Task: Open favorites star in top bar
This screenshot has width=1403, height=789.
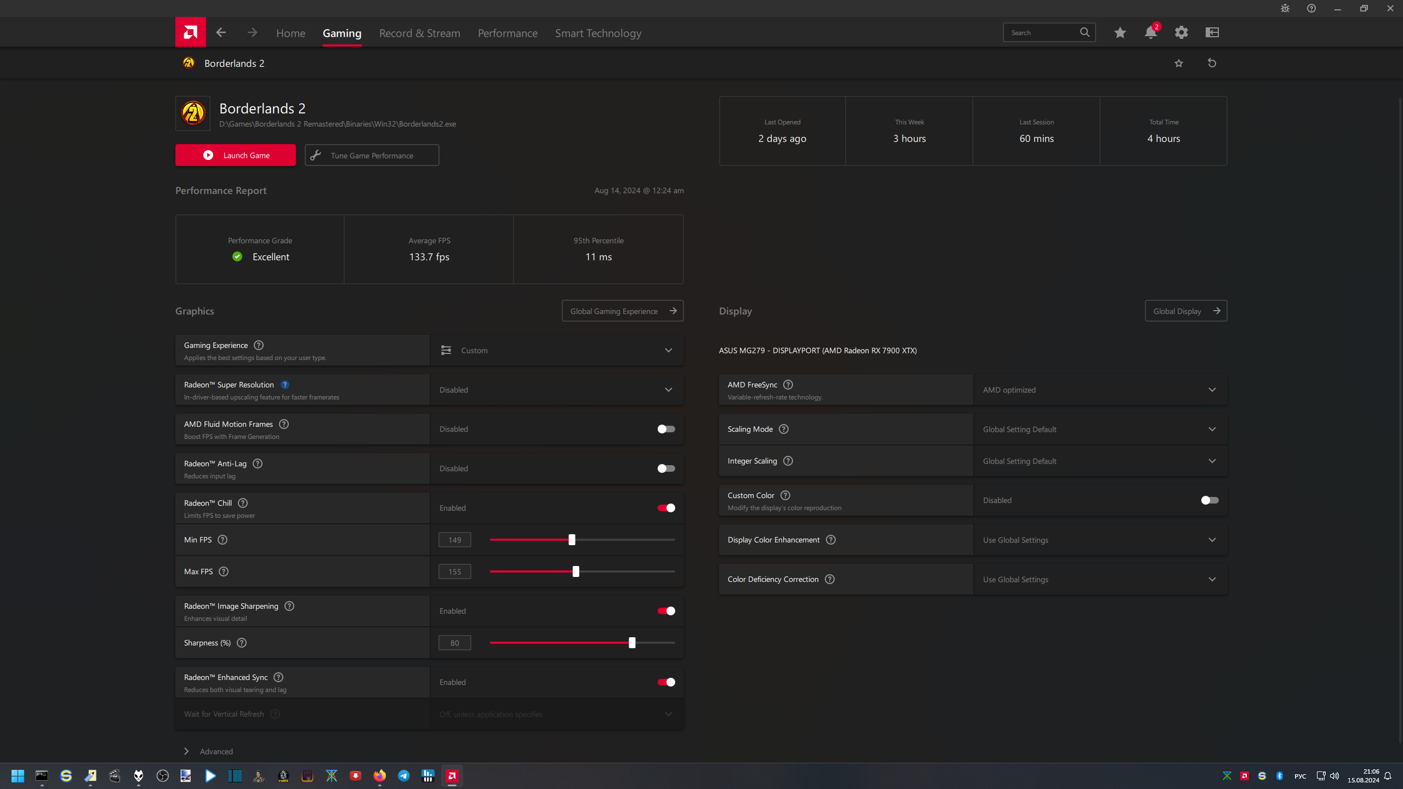Action: (x=1120, y=32)
